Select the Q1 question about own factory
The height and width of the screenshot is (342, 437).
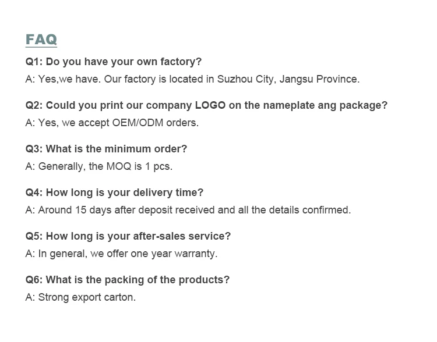click(113, 62)
